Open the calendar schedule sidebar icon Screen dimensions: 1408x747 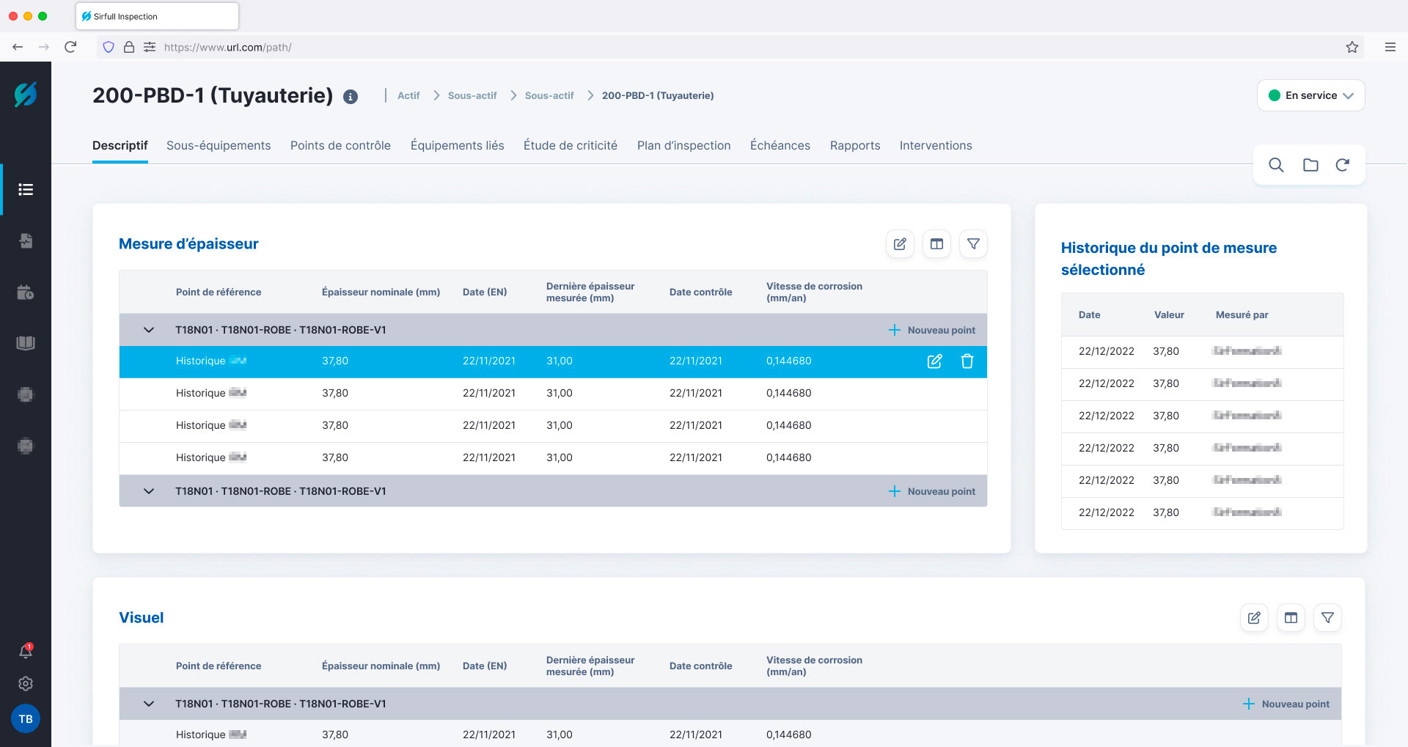tap(26, 292)
